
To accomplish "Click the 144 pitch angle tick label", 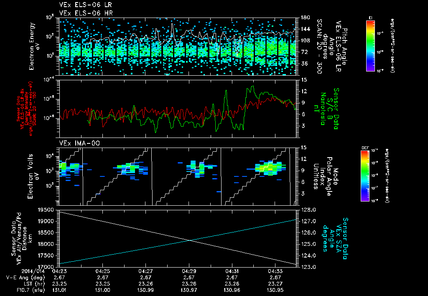I will click(305, 29).
